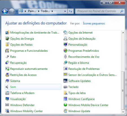The image size is (127, 116).
Task: Open Miniaplicações de Ambiente de Trab... icon
Action: (x=7, y=33)
